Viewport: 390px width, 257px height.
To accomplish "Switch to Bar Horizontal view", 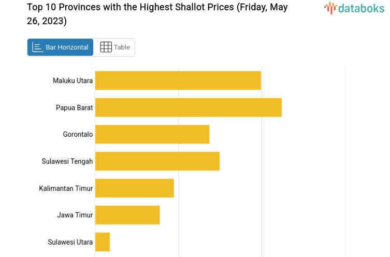I will 61,47.
